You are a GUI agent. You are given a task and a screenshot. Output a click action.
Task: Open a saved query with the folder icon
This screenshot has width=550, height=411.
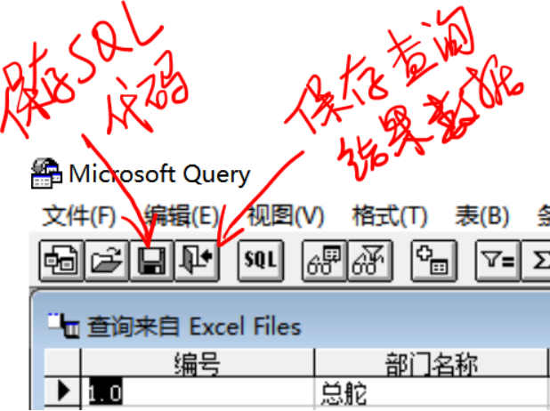107,261
